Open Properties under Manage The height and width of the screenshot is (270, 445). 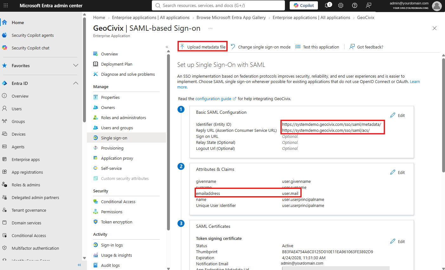[110, 97]
